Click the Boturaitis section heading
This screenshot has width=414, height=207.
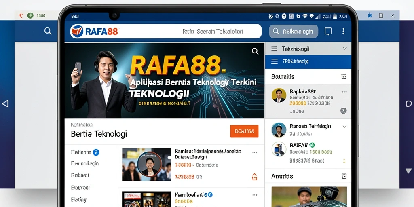(x=283, y=76)
